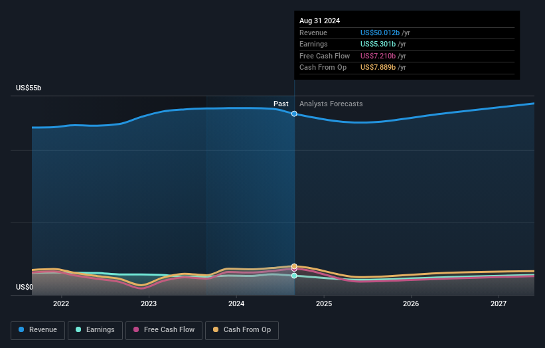Toggle the Free Cash Flow legend series
The width and height of the screenshot is (545, 348).
coord(164,330)
